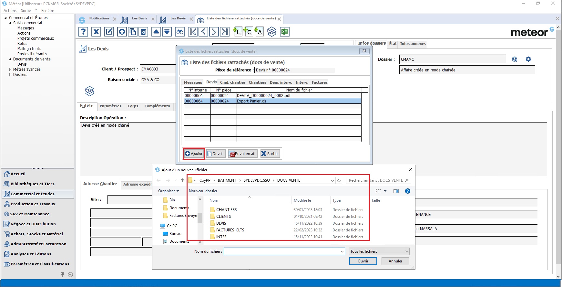Click the Edit pencil toolbar icon
The image size is (562, 287).
109,32
